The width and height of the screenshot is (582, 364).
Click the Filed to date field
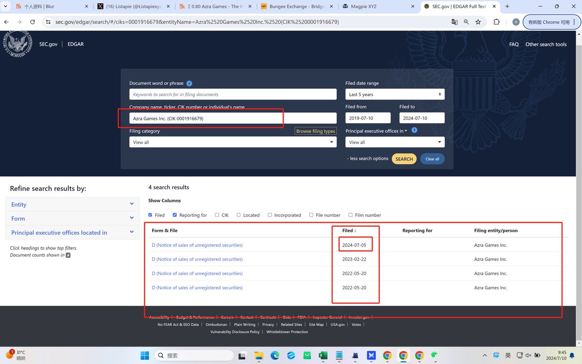tap(422, 118)
